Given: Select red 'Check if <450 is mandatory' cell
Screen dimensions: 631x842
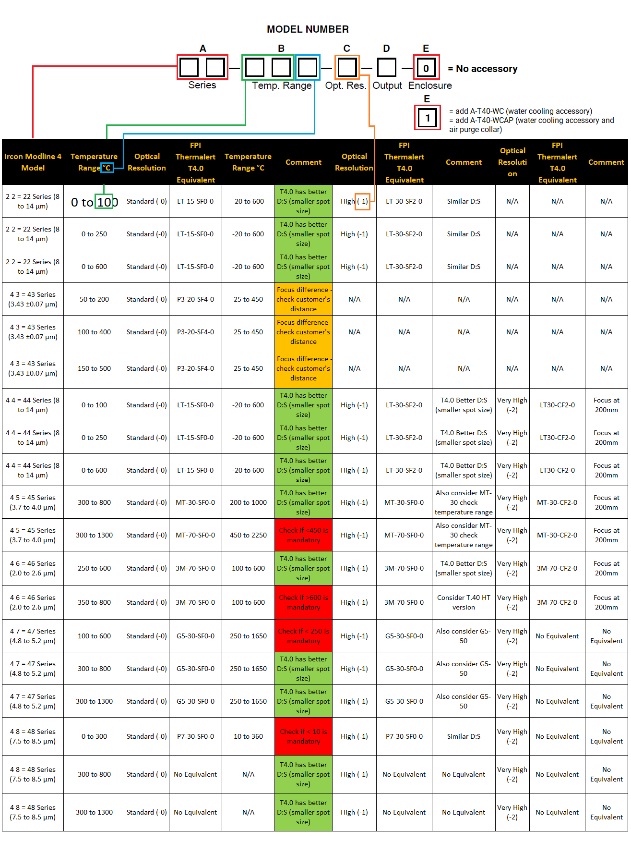Looking at the screenshot, I should pyautogui.click(x=304, y=535).
